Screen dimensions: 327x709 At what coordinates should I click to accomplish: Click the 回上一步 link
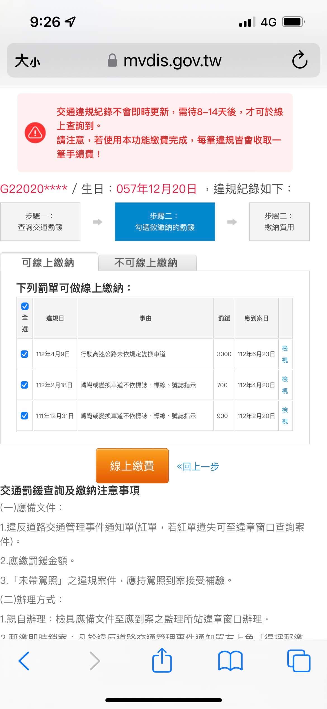(198, 467)
